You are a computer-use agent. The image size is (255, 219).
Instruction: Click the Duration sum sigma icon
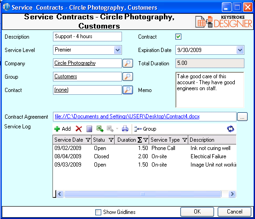tap(139, 140)
